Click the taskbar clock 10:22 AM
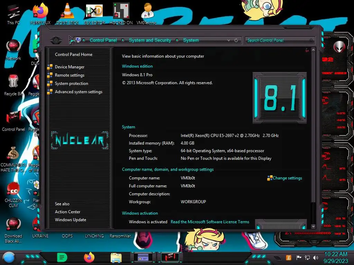 tap(336, 254)
